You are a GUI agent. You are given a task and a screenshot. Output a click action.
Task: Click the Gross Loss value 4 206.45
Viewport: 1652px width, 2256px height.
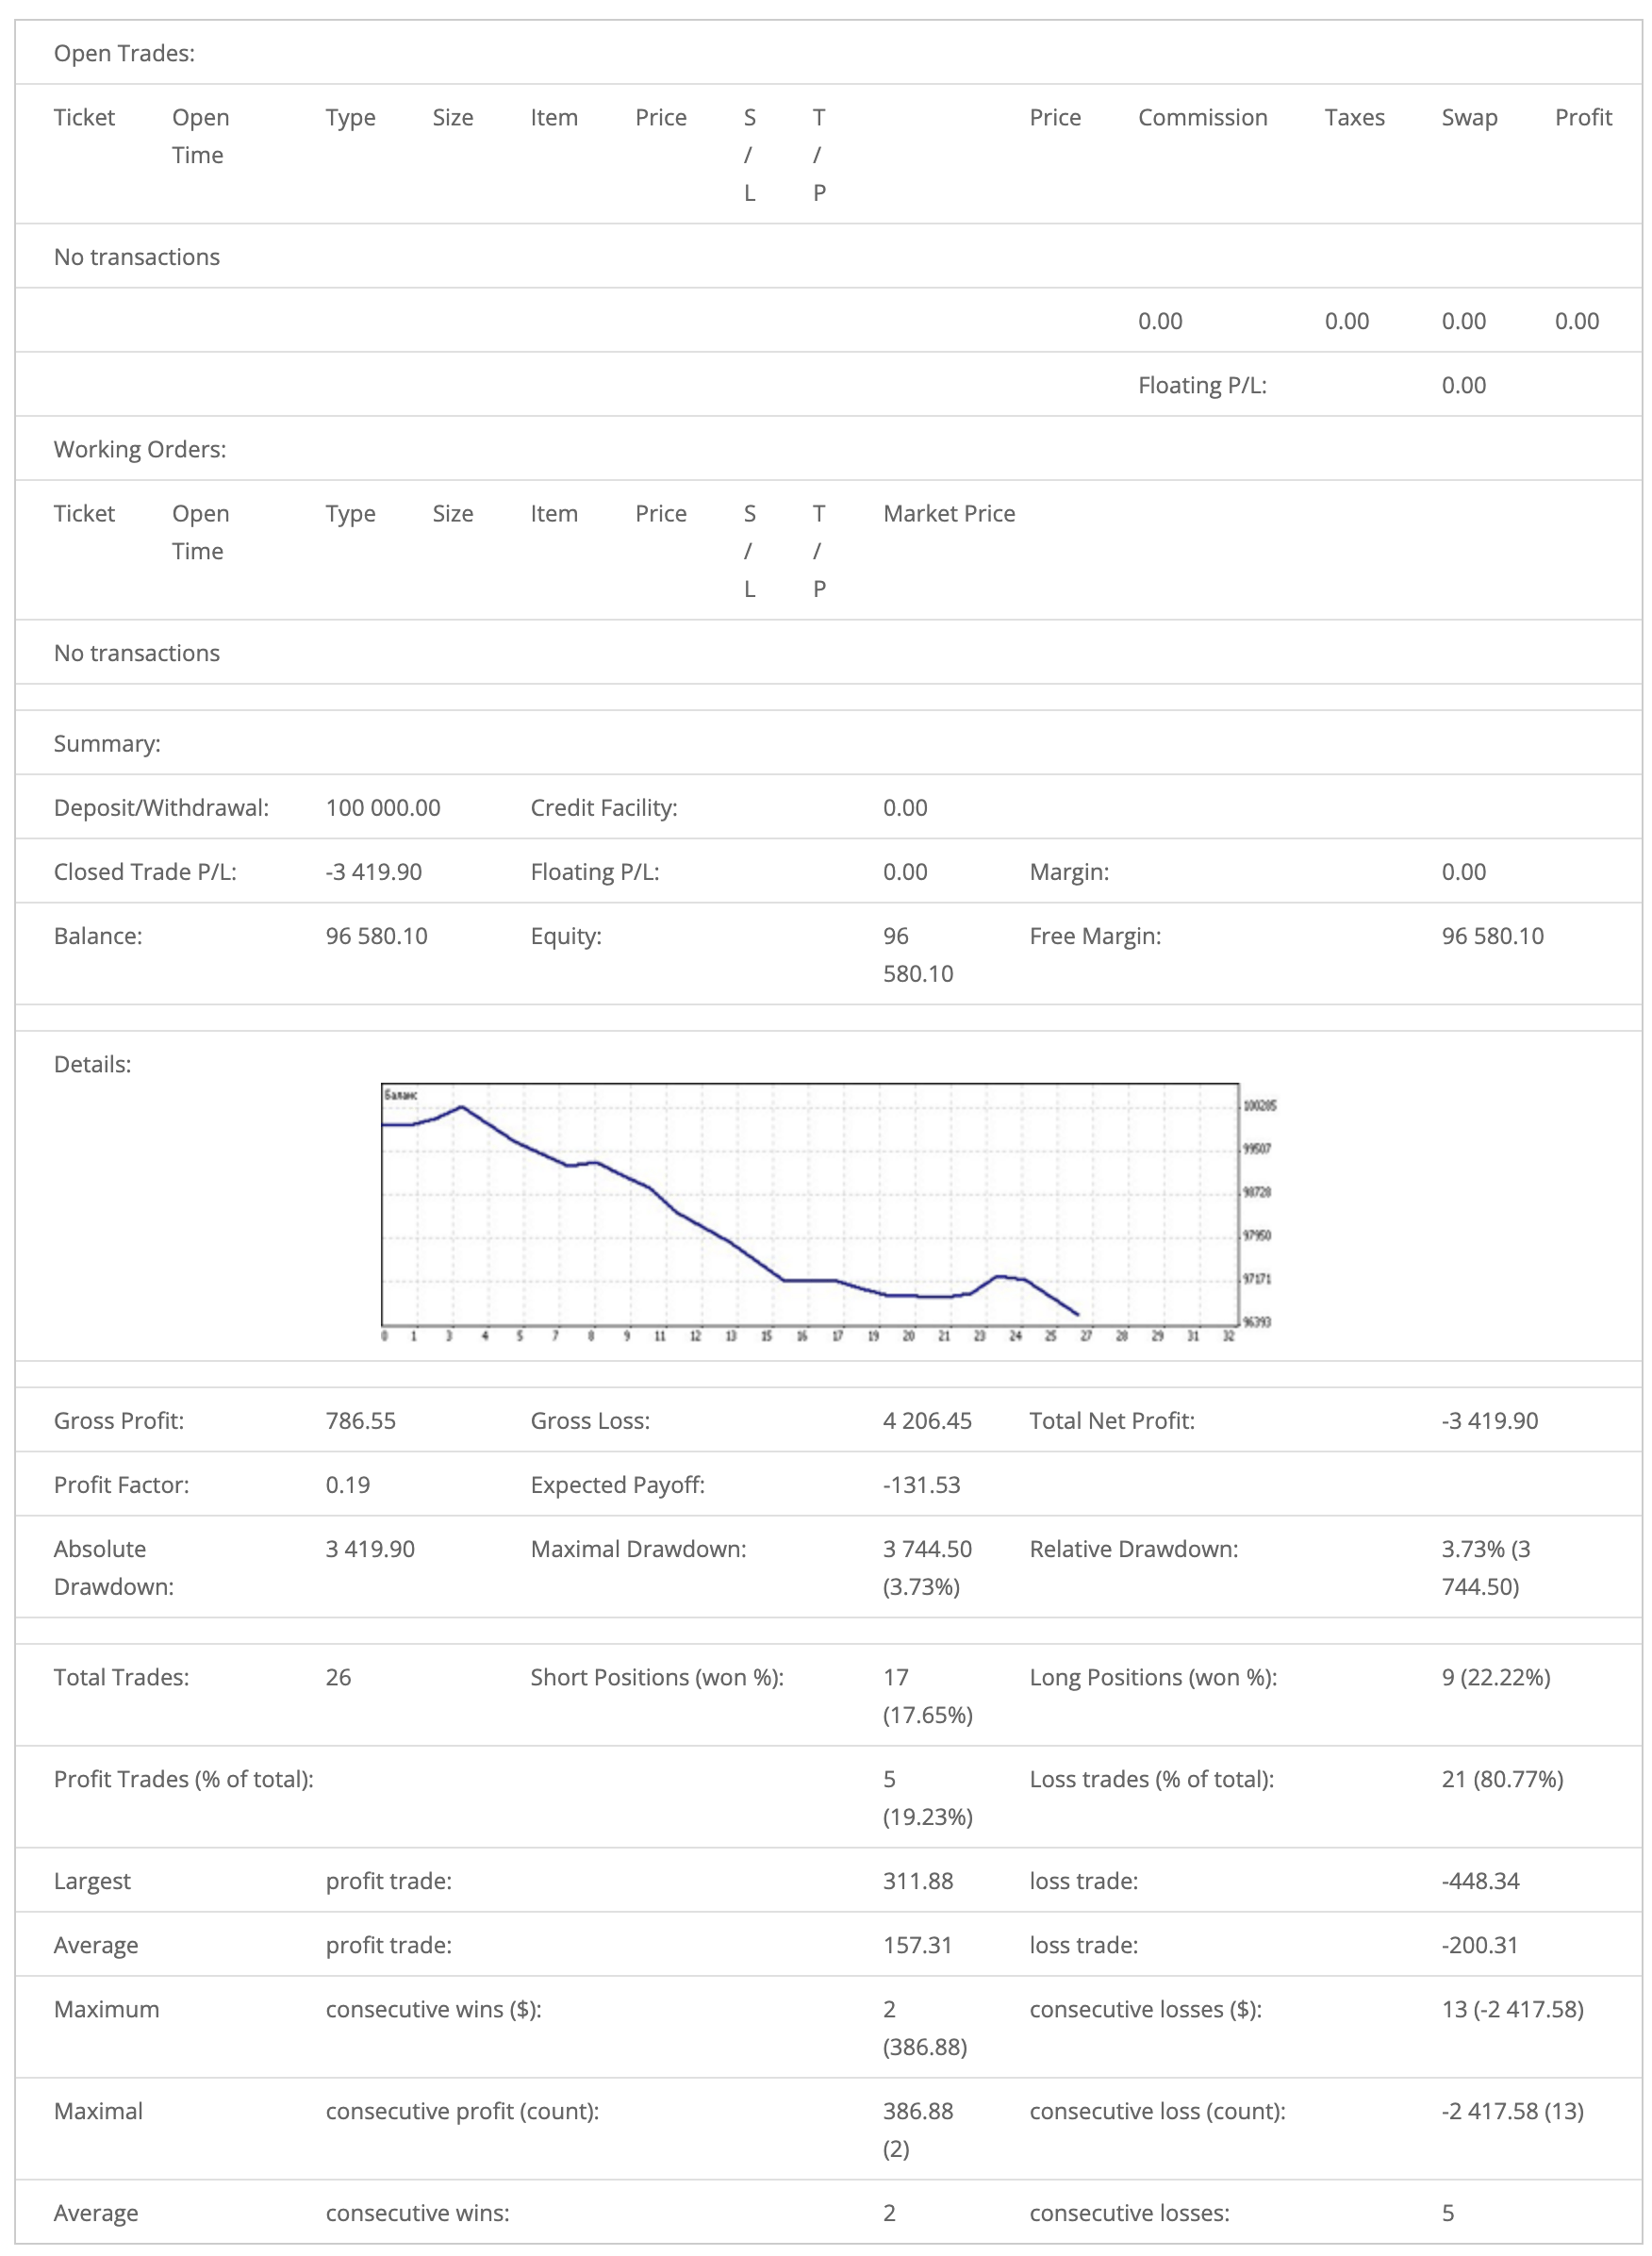click(x=927, y=1421)
